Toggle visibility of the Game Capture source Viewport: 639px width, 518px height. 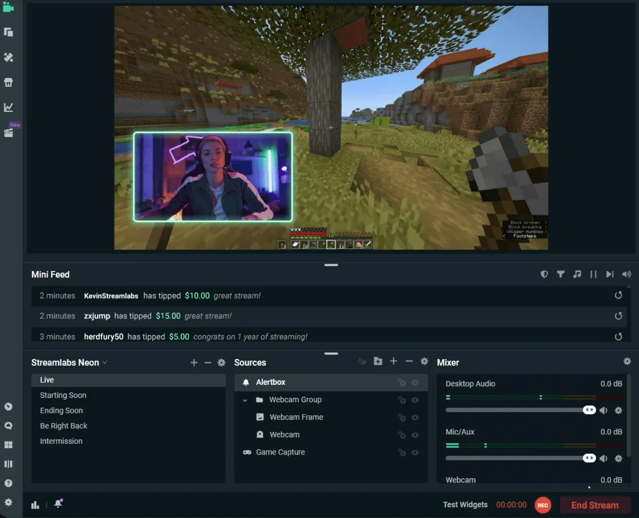[x=415, y=452]
